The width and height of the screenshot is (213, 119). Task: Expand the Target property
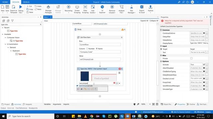[161, 49]
